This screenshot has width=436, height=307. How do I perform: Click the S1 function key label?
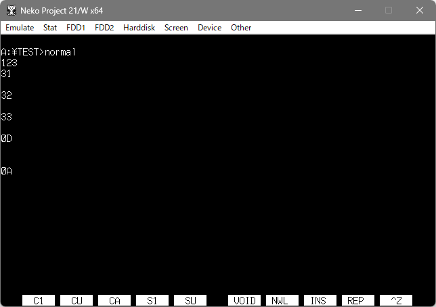point(152,300)
